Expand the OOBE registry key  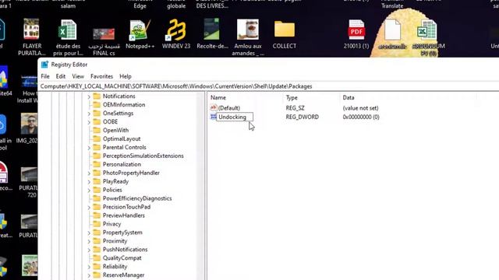pyautogui.click(x=89, y=122)
